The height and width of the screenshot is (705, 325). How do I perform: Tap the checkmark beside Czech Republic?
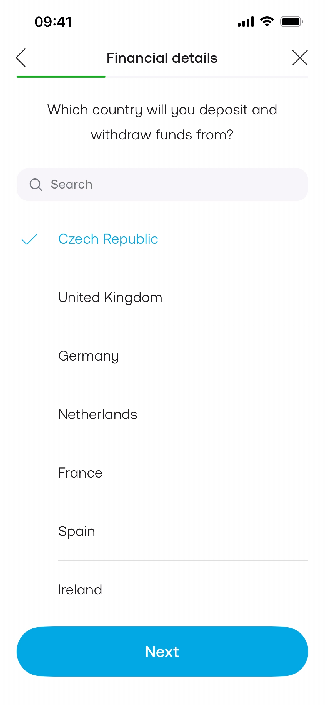click(x=29, y=239)
